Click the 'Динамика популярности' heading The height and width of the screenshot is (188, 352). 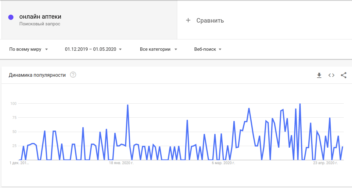point(37,75)
